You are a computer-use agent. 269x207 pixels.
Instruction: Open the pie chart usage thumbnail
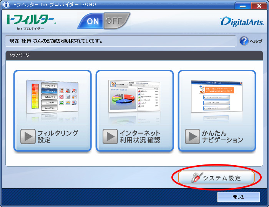tap(134, 98)
